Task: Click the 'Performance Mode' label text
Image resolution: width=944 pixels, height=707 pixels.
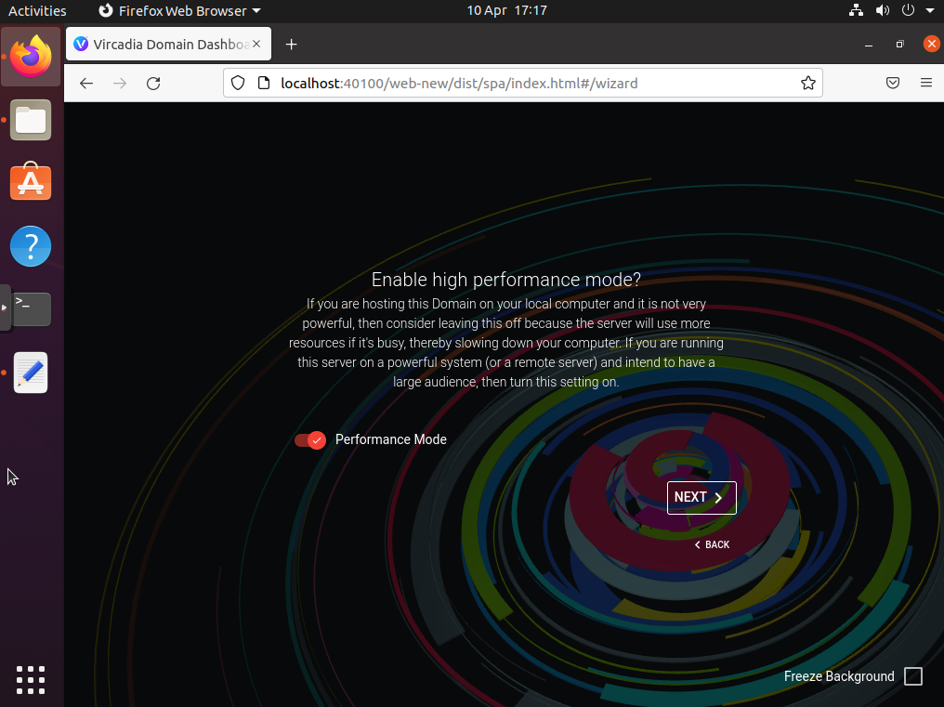Action: pyautogui.click(x=391, y=439)
